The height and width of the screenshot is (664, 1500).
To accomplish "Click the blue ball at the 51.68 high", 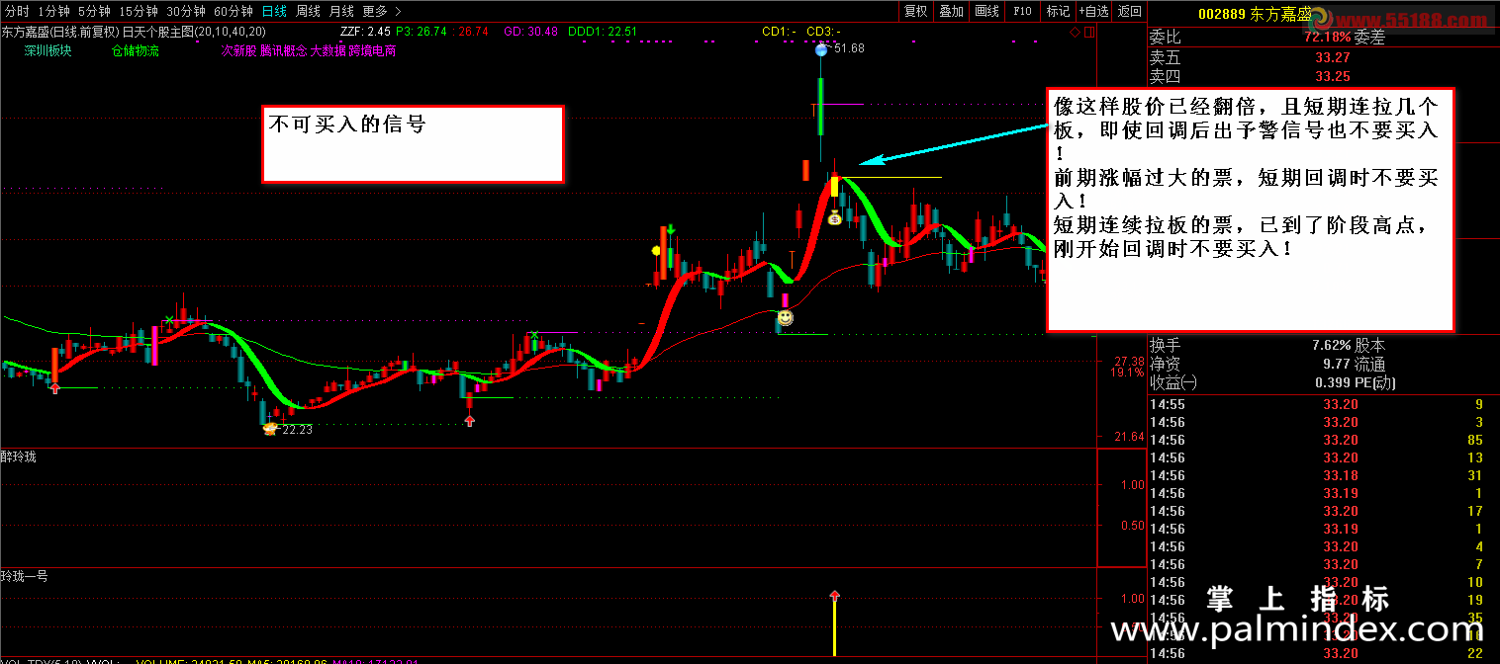I will click(x=820, y=50).
